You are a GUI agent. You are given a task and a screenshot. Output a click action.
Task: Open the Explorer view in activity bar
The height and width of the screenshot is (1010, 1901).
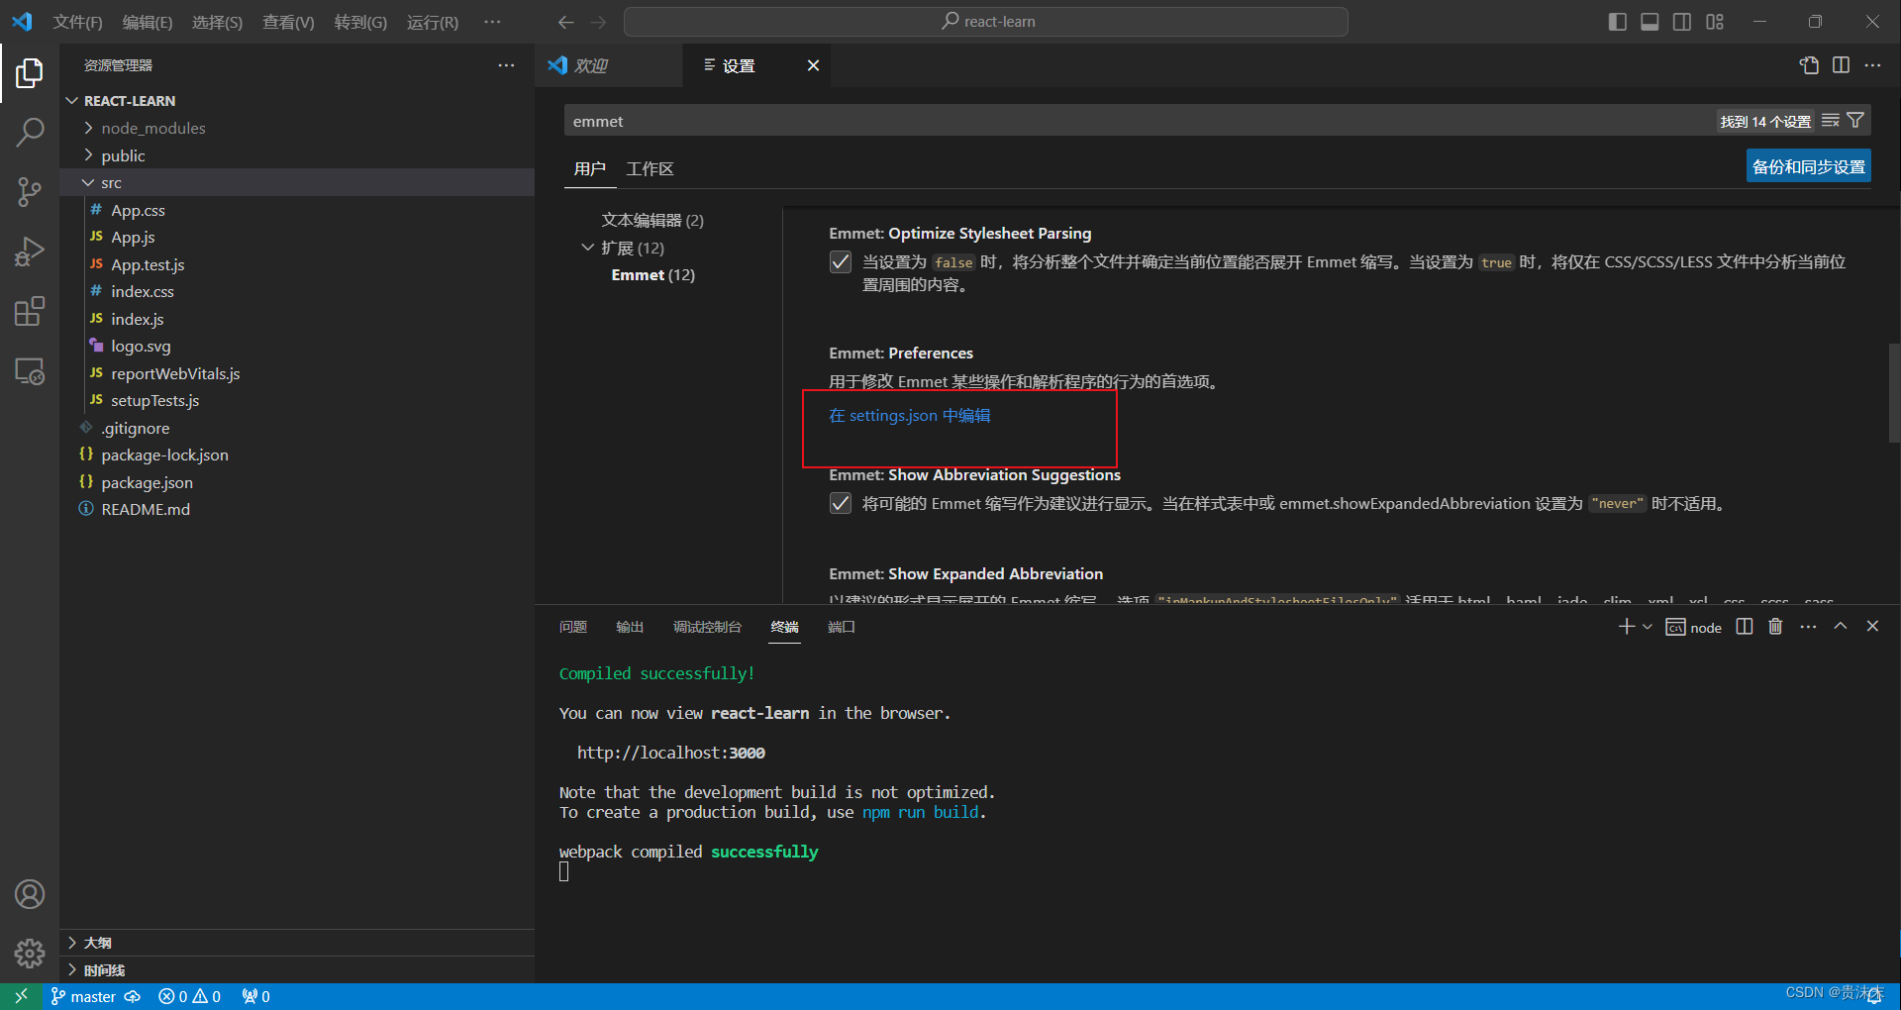point(30,73)
